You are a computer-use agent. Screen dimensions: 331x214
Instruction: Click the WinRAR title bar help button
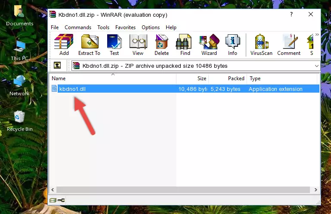click(291, 14)
